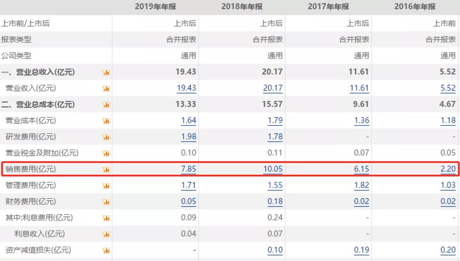This screenshot has height=261, width=460.
Task: Open 2017 资产减值损失 value 0.19
Action: click(361, 250)
